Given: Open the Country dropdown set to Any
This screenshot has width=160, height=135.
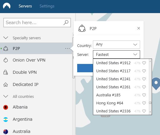Looking at the screenshot, I should (116, 45).
